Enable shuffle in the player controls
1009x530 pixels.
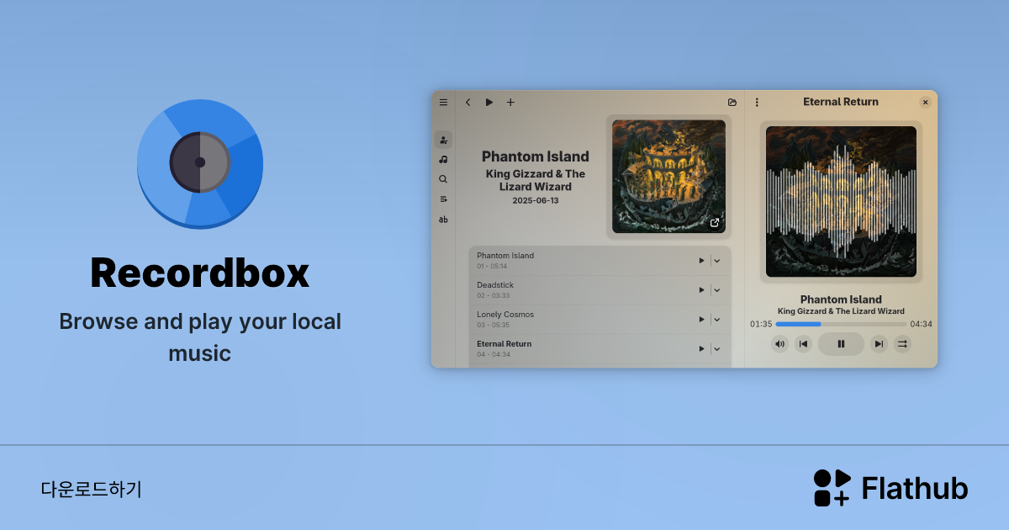pyautogui.click(x=902, y=343)
